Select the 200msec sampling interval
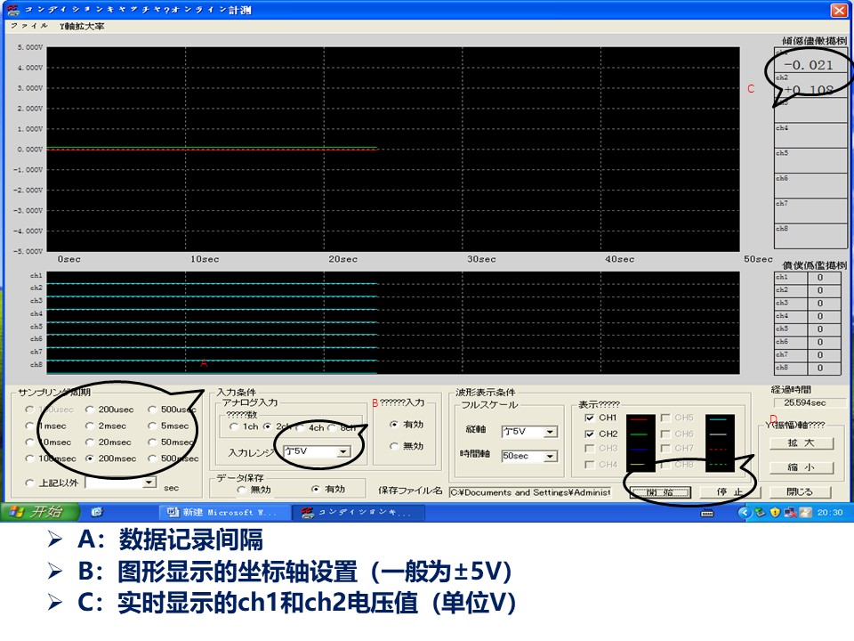This screenshot has width=854, height=641. (90, 458)
